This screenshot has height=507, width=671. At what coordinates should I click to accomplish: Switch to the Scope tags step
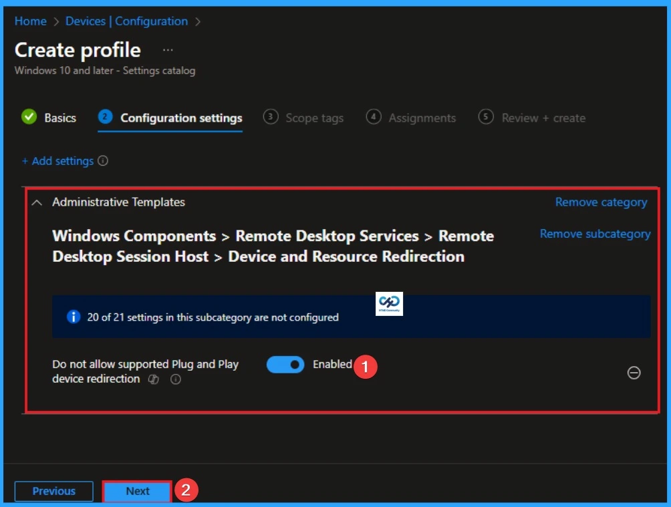[314, 118]
